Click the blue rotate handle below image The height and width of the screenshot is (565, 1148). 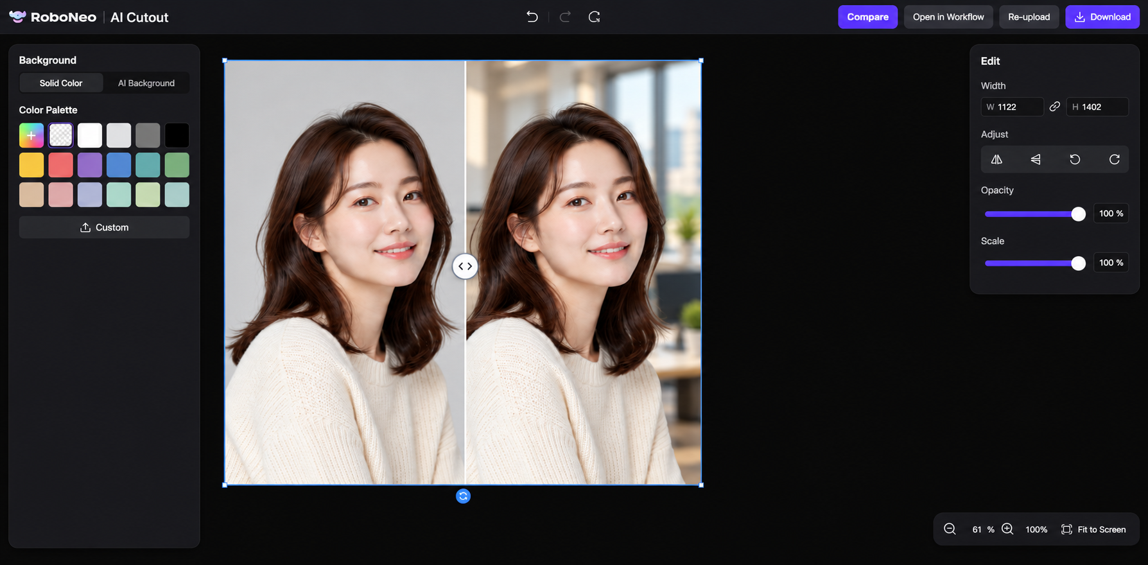pos(463,496)
